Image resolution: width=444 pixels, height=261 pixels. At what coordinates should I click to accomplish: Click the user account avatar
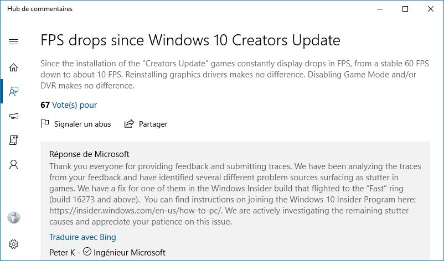[14, 217]
